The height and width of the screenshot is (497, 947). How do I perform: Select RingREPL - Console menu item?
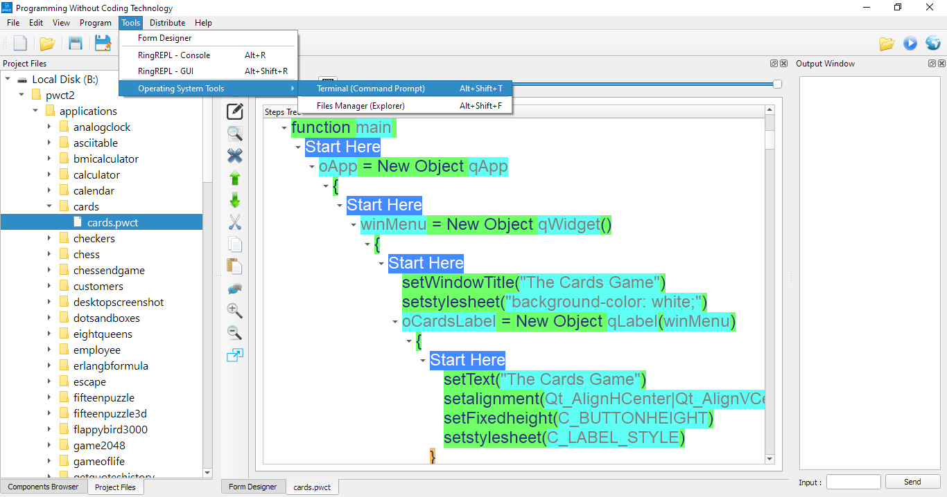174,55
